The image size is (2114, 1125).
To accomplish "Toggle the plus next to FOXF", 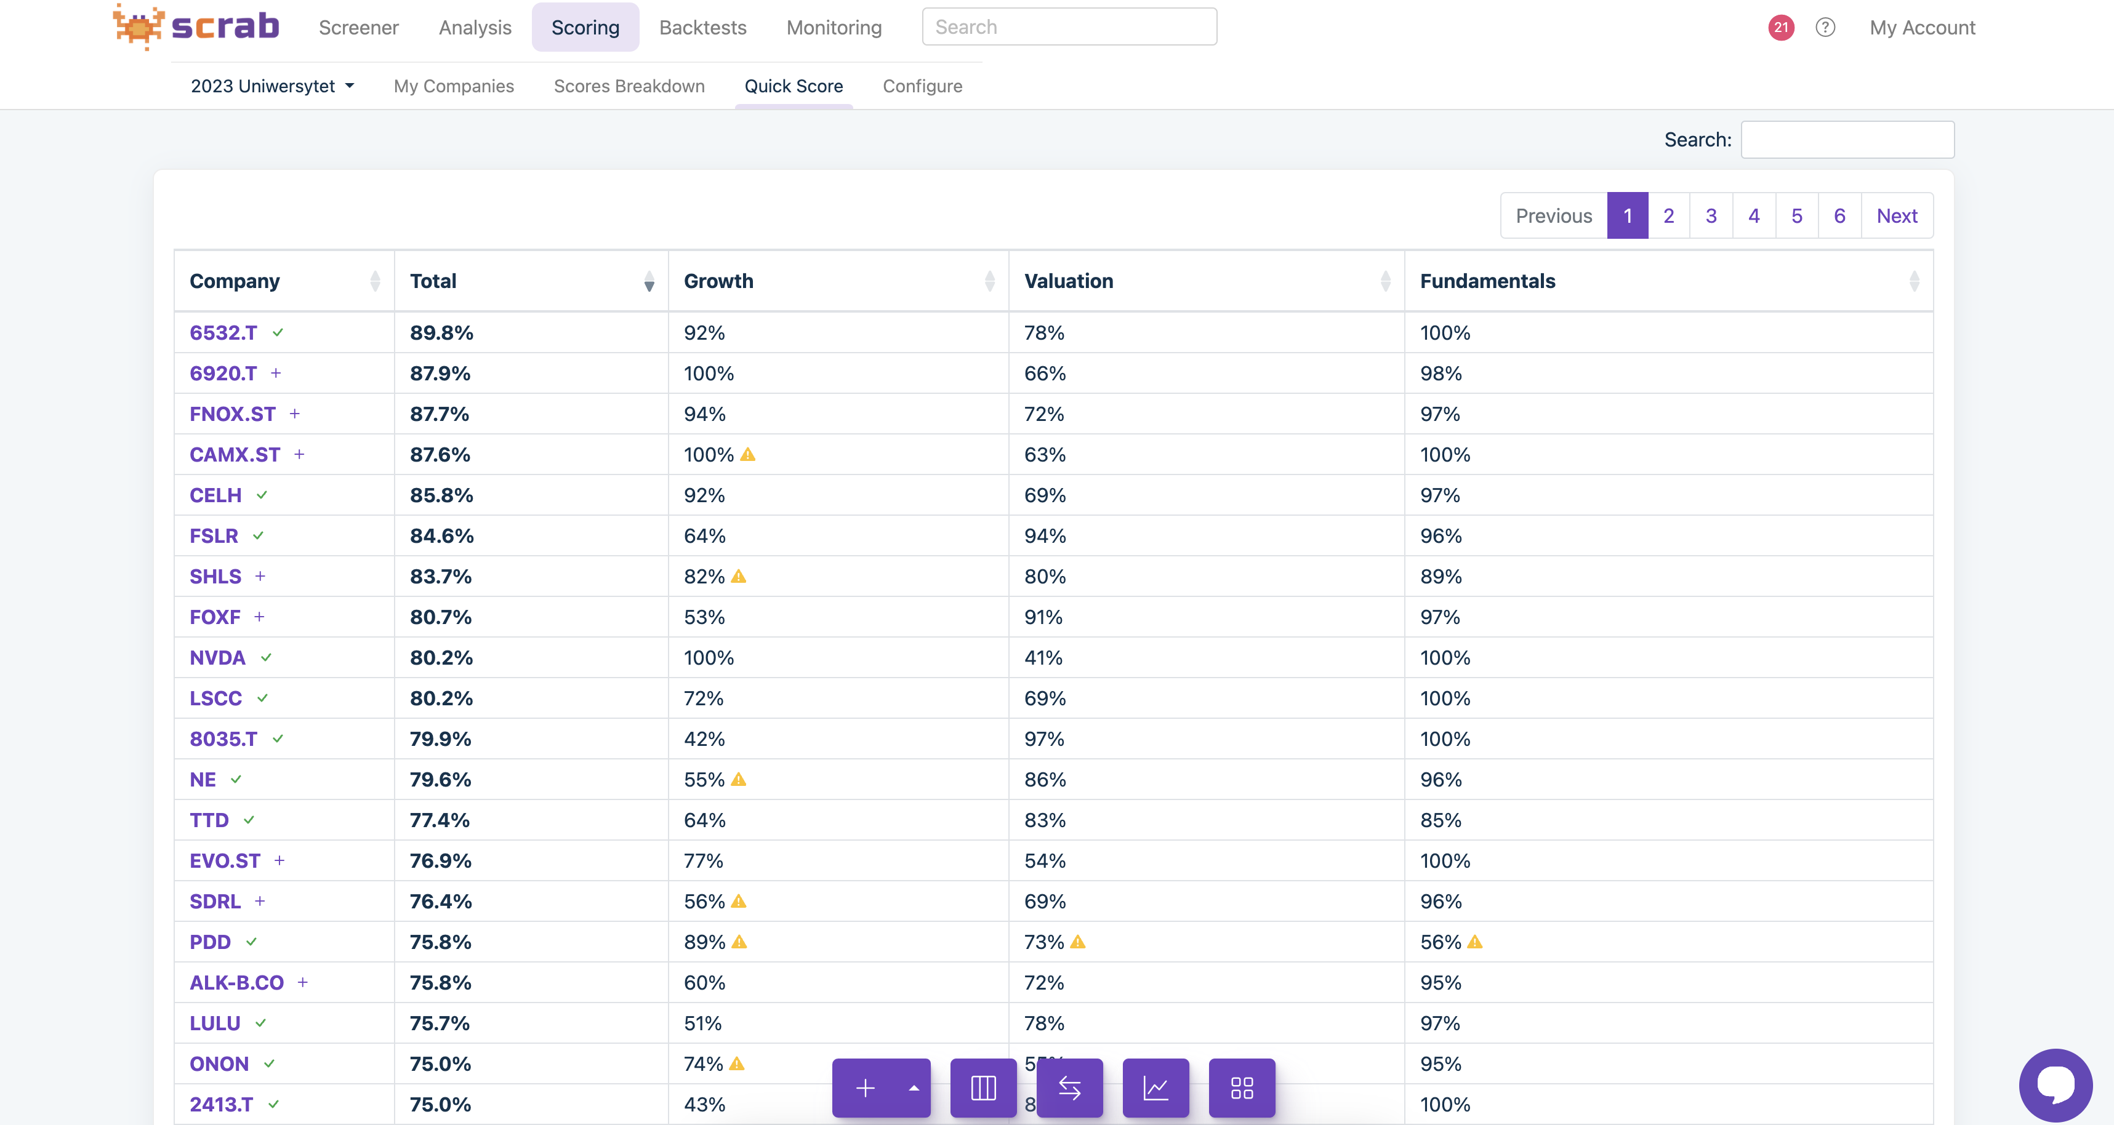I will [x=259, y=617].
